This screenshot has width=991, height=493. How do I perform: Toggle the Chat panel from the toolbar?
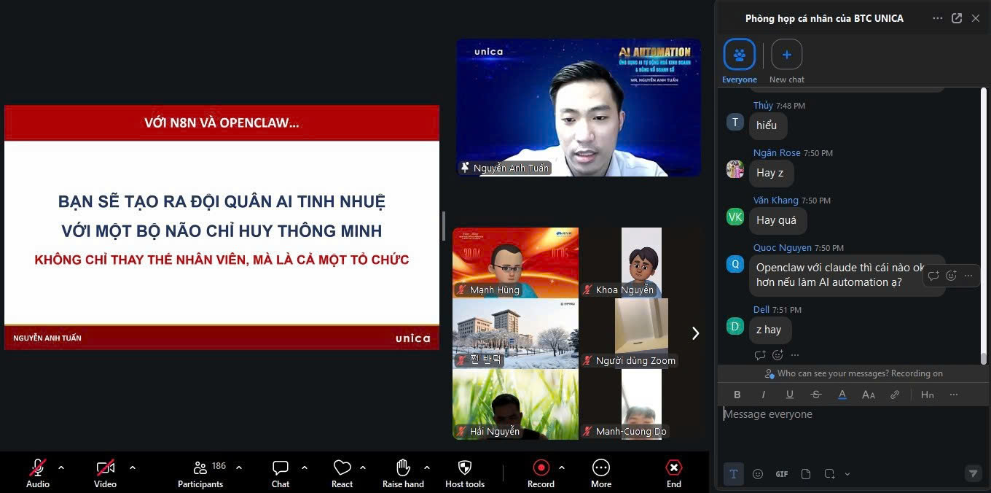281,473
